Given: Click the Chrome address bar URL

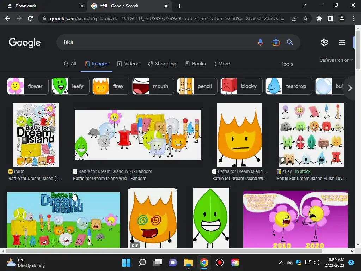Looking at the screenshot, I should (167, 18).
